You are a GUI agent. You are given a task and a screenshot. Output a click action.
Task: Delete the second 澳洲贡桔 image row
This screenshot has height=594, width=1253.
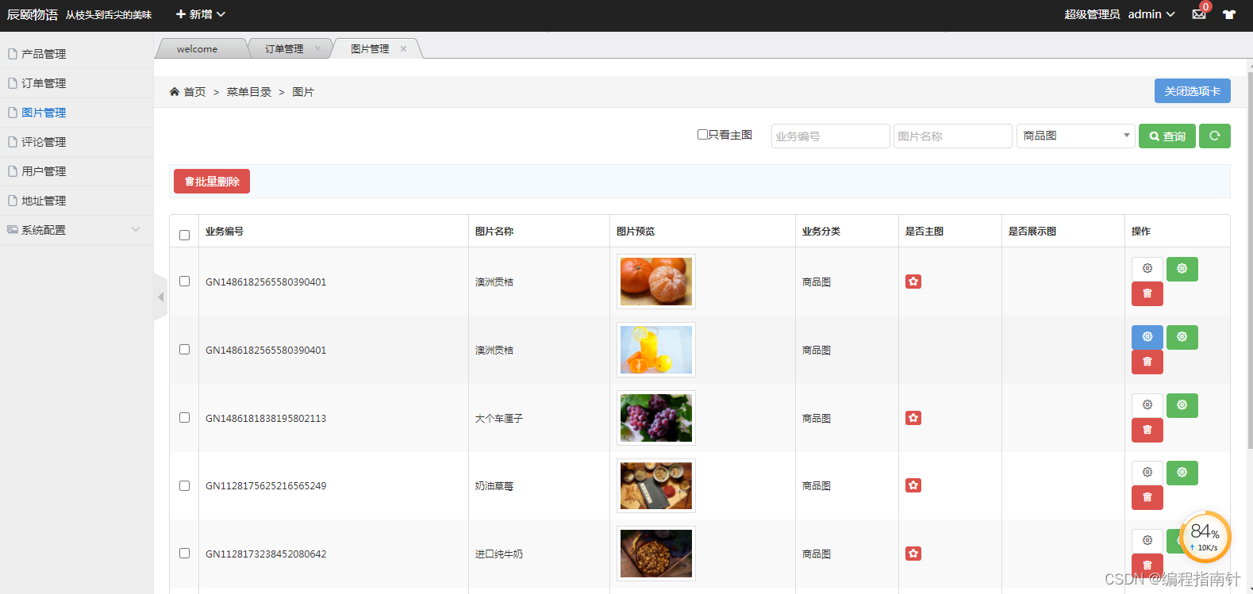(1147, 362)
